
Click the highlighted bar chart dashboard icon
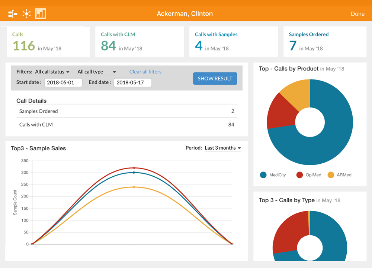coord(40,13)
